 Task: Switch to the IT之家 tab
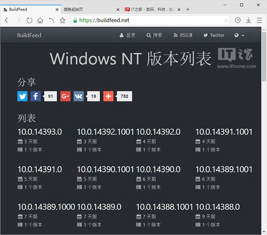153,9
